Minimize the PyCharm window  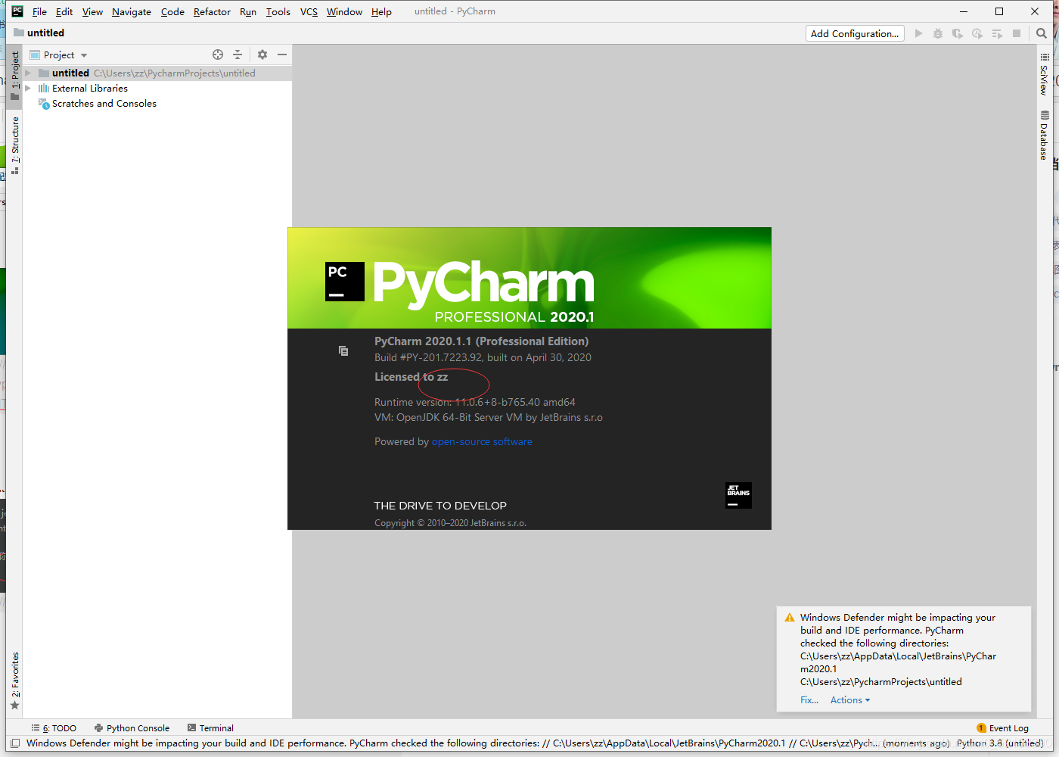click(x=964, y=11)
